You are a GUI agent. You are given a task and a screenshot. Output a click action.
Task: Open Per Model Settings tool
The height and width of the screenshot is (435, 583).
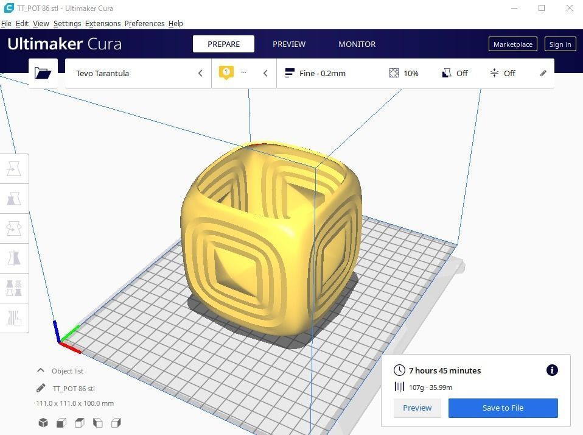[14, 288]
